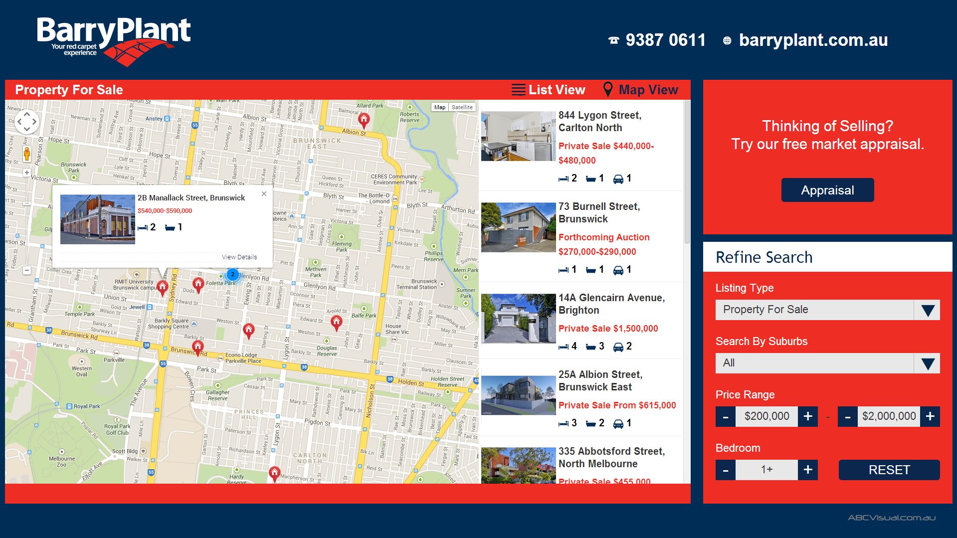Open 25A Albion Street listing photo
Screen dimensions: 957x538
click(x=519, y=395)
